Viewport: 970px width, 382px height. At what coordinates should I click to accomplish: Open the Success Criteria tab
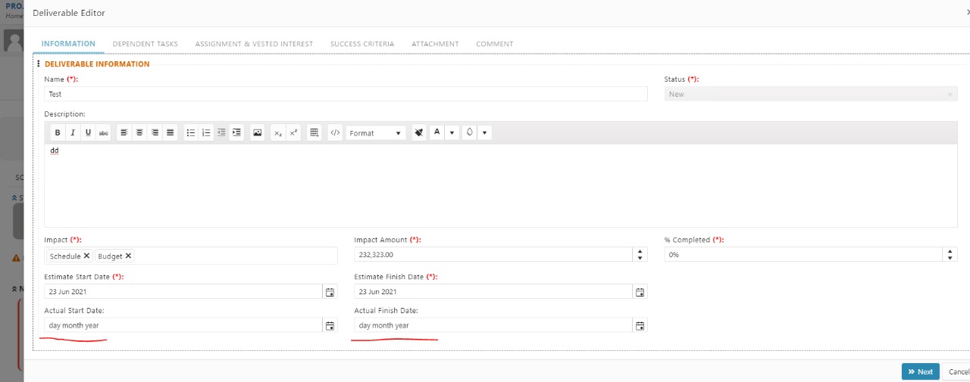(x=362, y=44)
